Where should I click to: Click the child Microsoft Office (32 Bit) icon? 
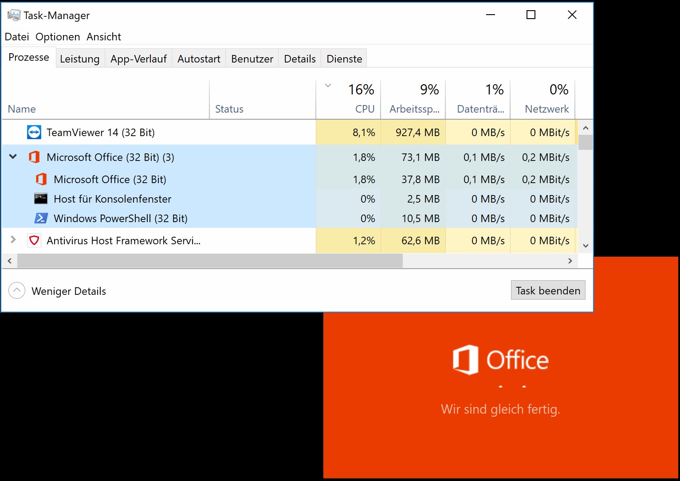41,179
